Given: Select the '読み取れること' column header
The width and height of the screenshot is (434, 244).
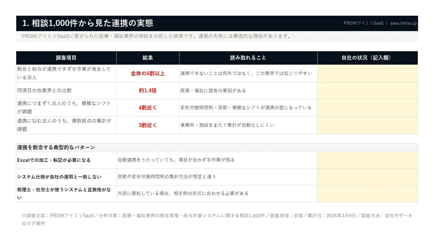Looking at the screenshot, I should (248, 58).
